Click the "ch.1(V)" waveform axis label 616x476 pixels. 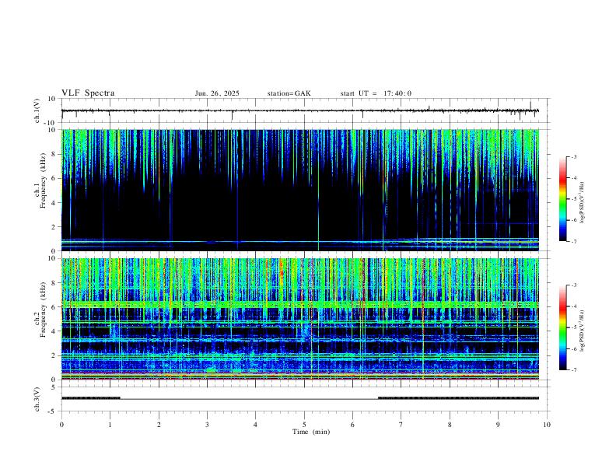37,110
